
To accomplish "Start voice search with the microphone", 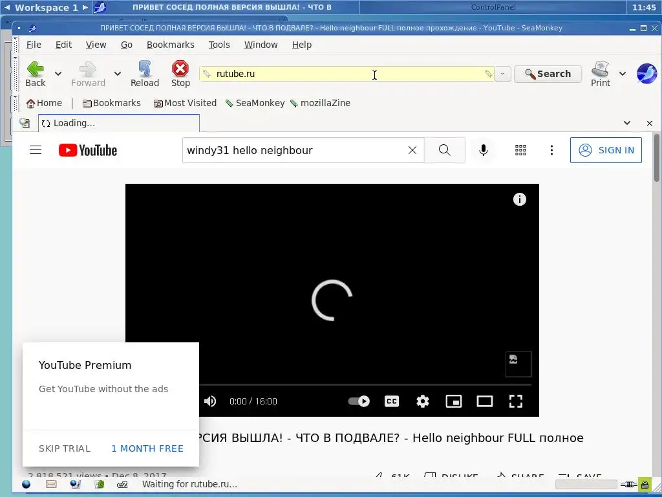I will click(484, 150).
